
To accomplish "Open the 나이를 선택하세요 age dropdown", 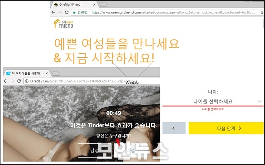I will (213, 102).
